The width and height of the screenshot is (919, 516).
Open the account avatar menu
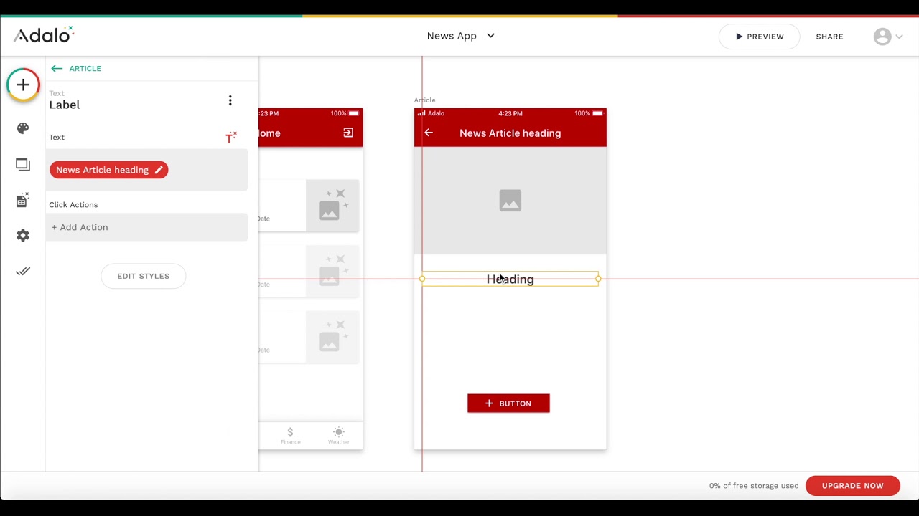pos(888,37)
